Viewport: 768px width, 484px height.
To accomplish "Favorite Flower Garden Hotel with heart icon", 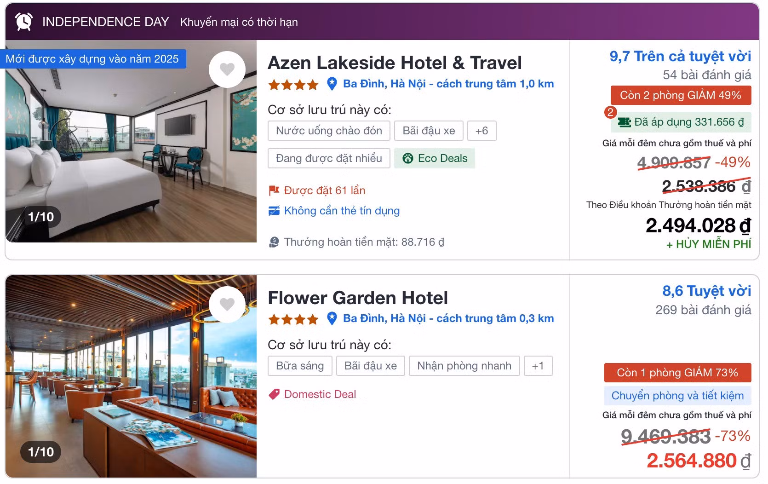I will pyautogui.click(x=227, y=305).
